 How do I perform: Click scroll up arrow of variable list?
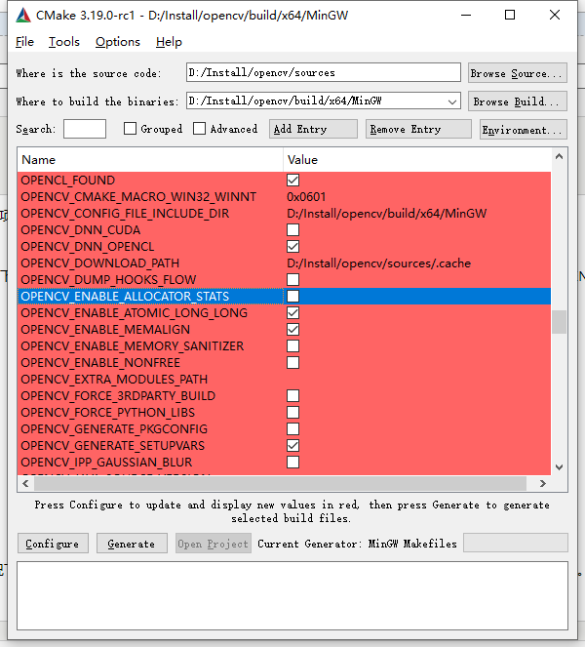coord(559,156)
